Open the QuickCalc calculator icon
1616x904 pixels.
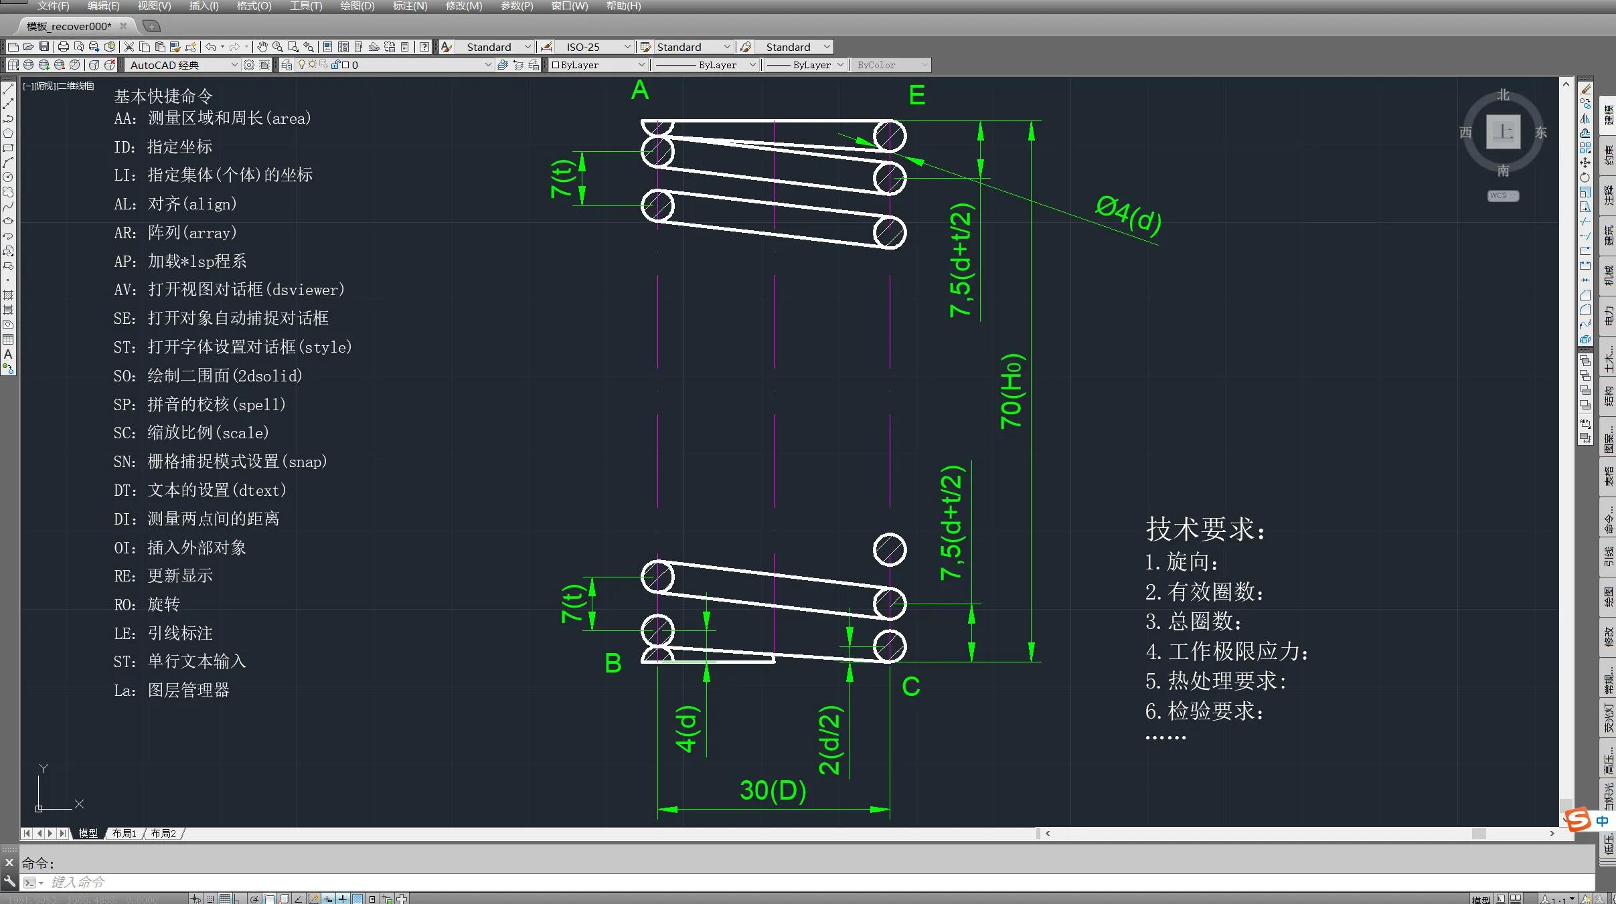coord(404,47)
